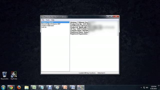Open Word from the taskbar

[73, 87]
